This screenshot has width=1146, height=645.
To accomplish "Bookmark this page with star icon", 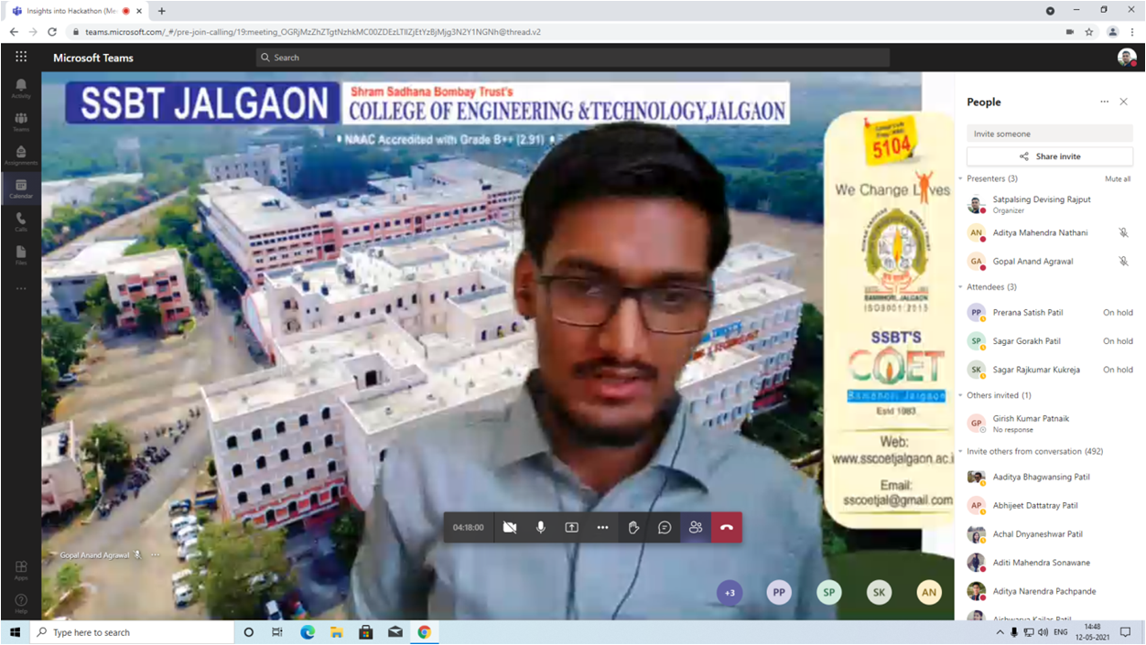I will [x=1089, y=31].
